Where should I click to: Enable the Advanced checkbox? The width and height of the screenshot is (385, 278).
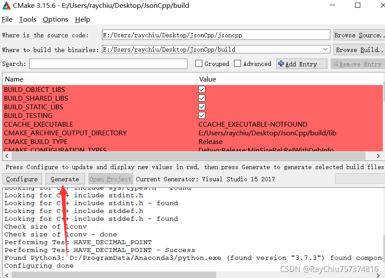tap(237, 63)
